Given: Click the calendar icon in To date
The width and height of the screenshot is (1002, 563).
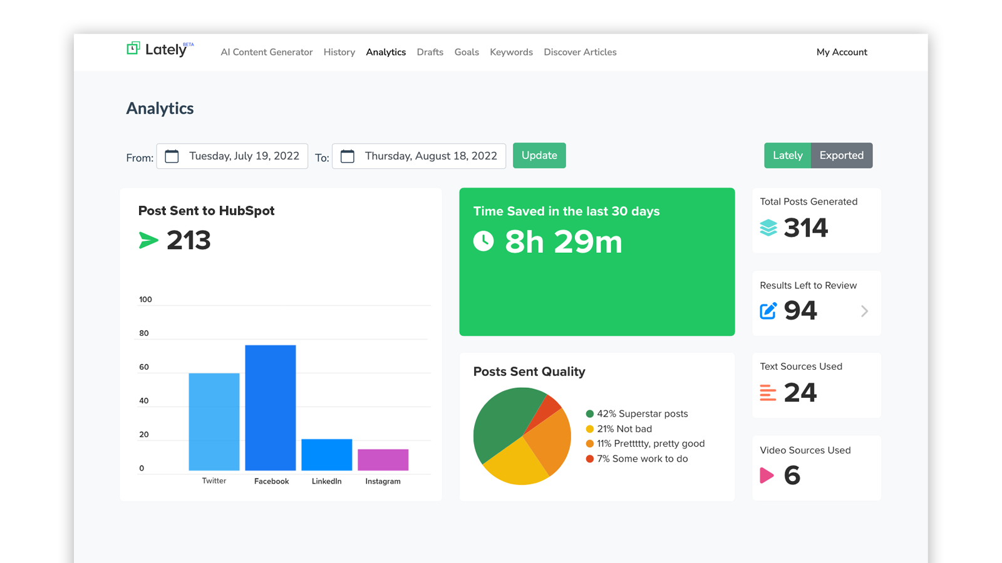Looking at the screenshot, I should tap(348, 156).
